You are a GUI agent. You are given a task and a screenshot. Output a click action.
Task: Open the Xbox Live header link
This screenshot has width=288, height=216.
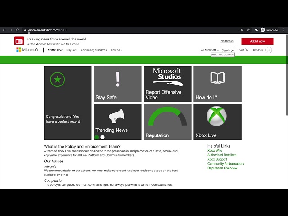(55, 50)
